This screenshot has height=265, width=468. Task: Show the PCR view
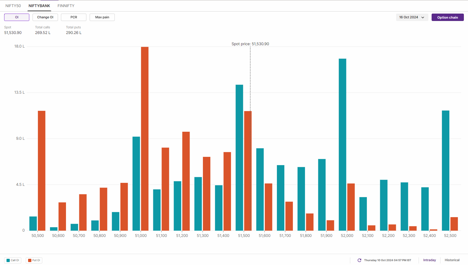click(74, 17)
